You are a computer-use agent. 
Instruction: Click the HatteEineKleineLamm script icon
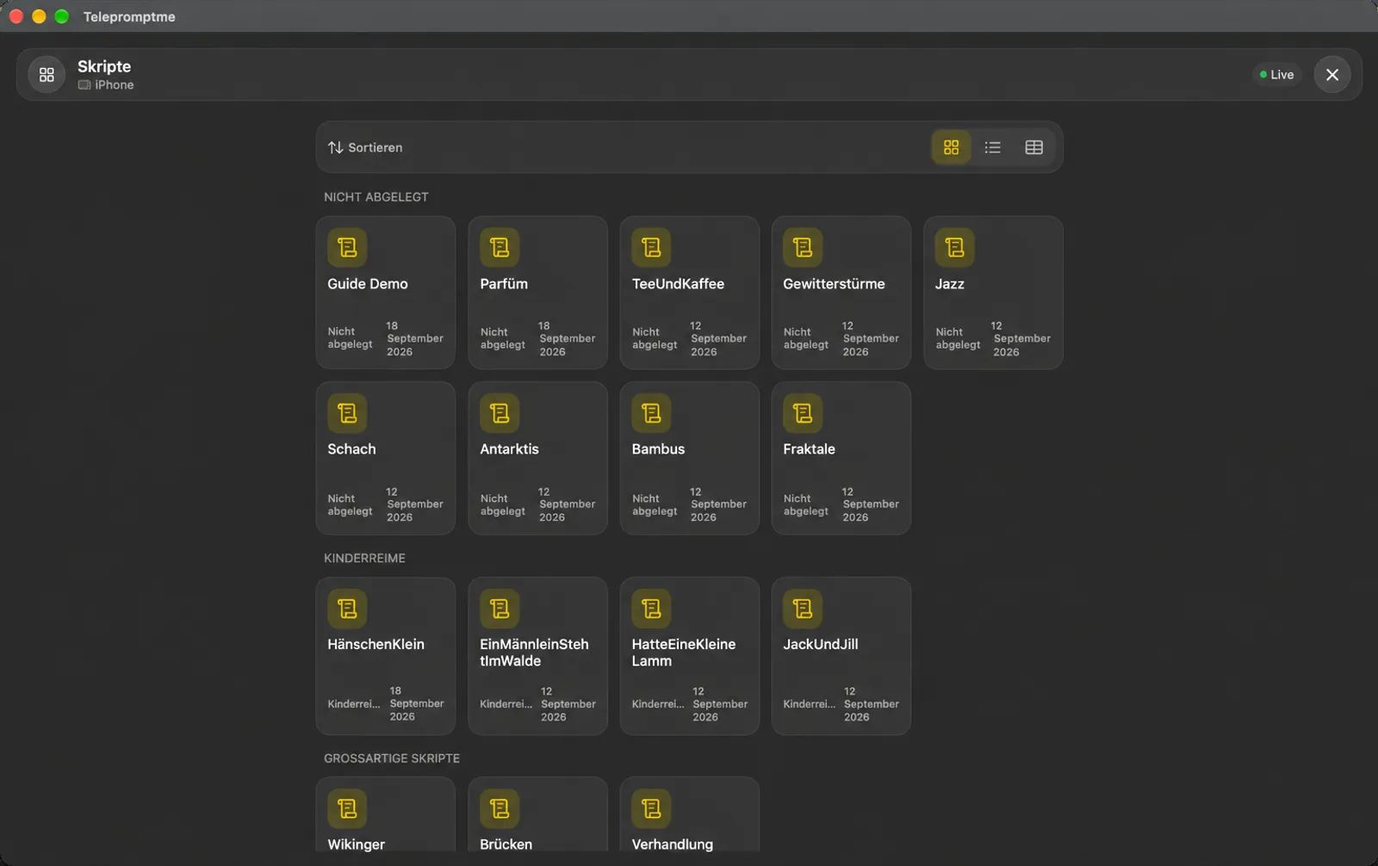tap(651, 609)
